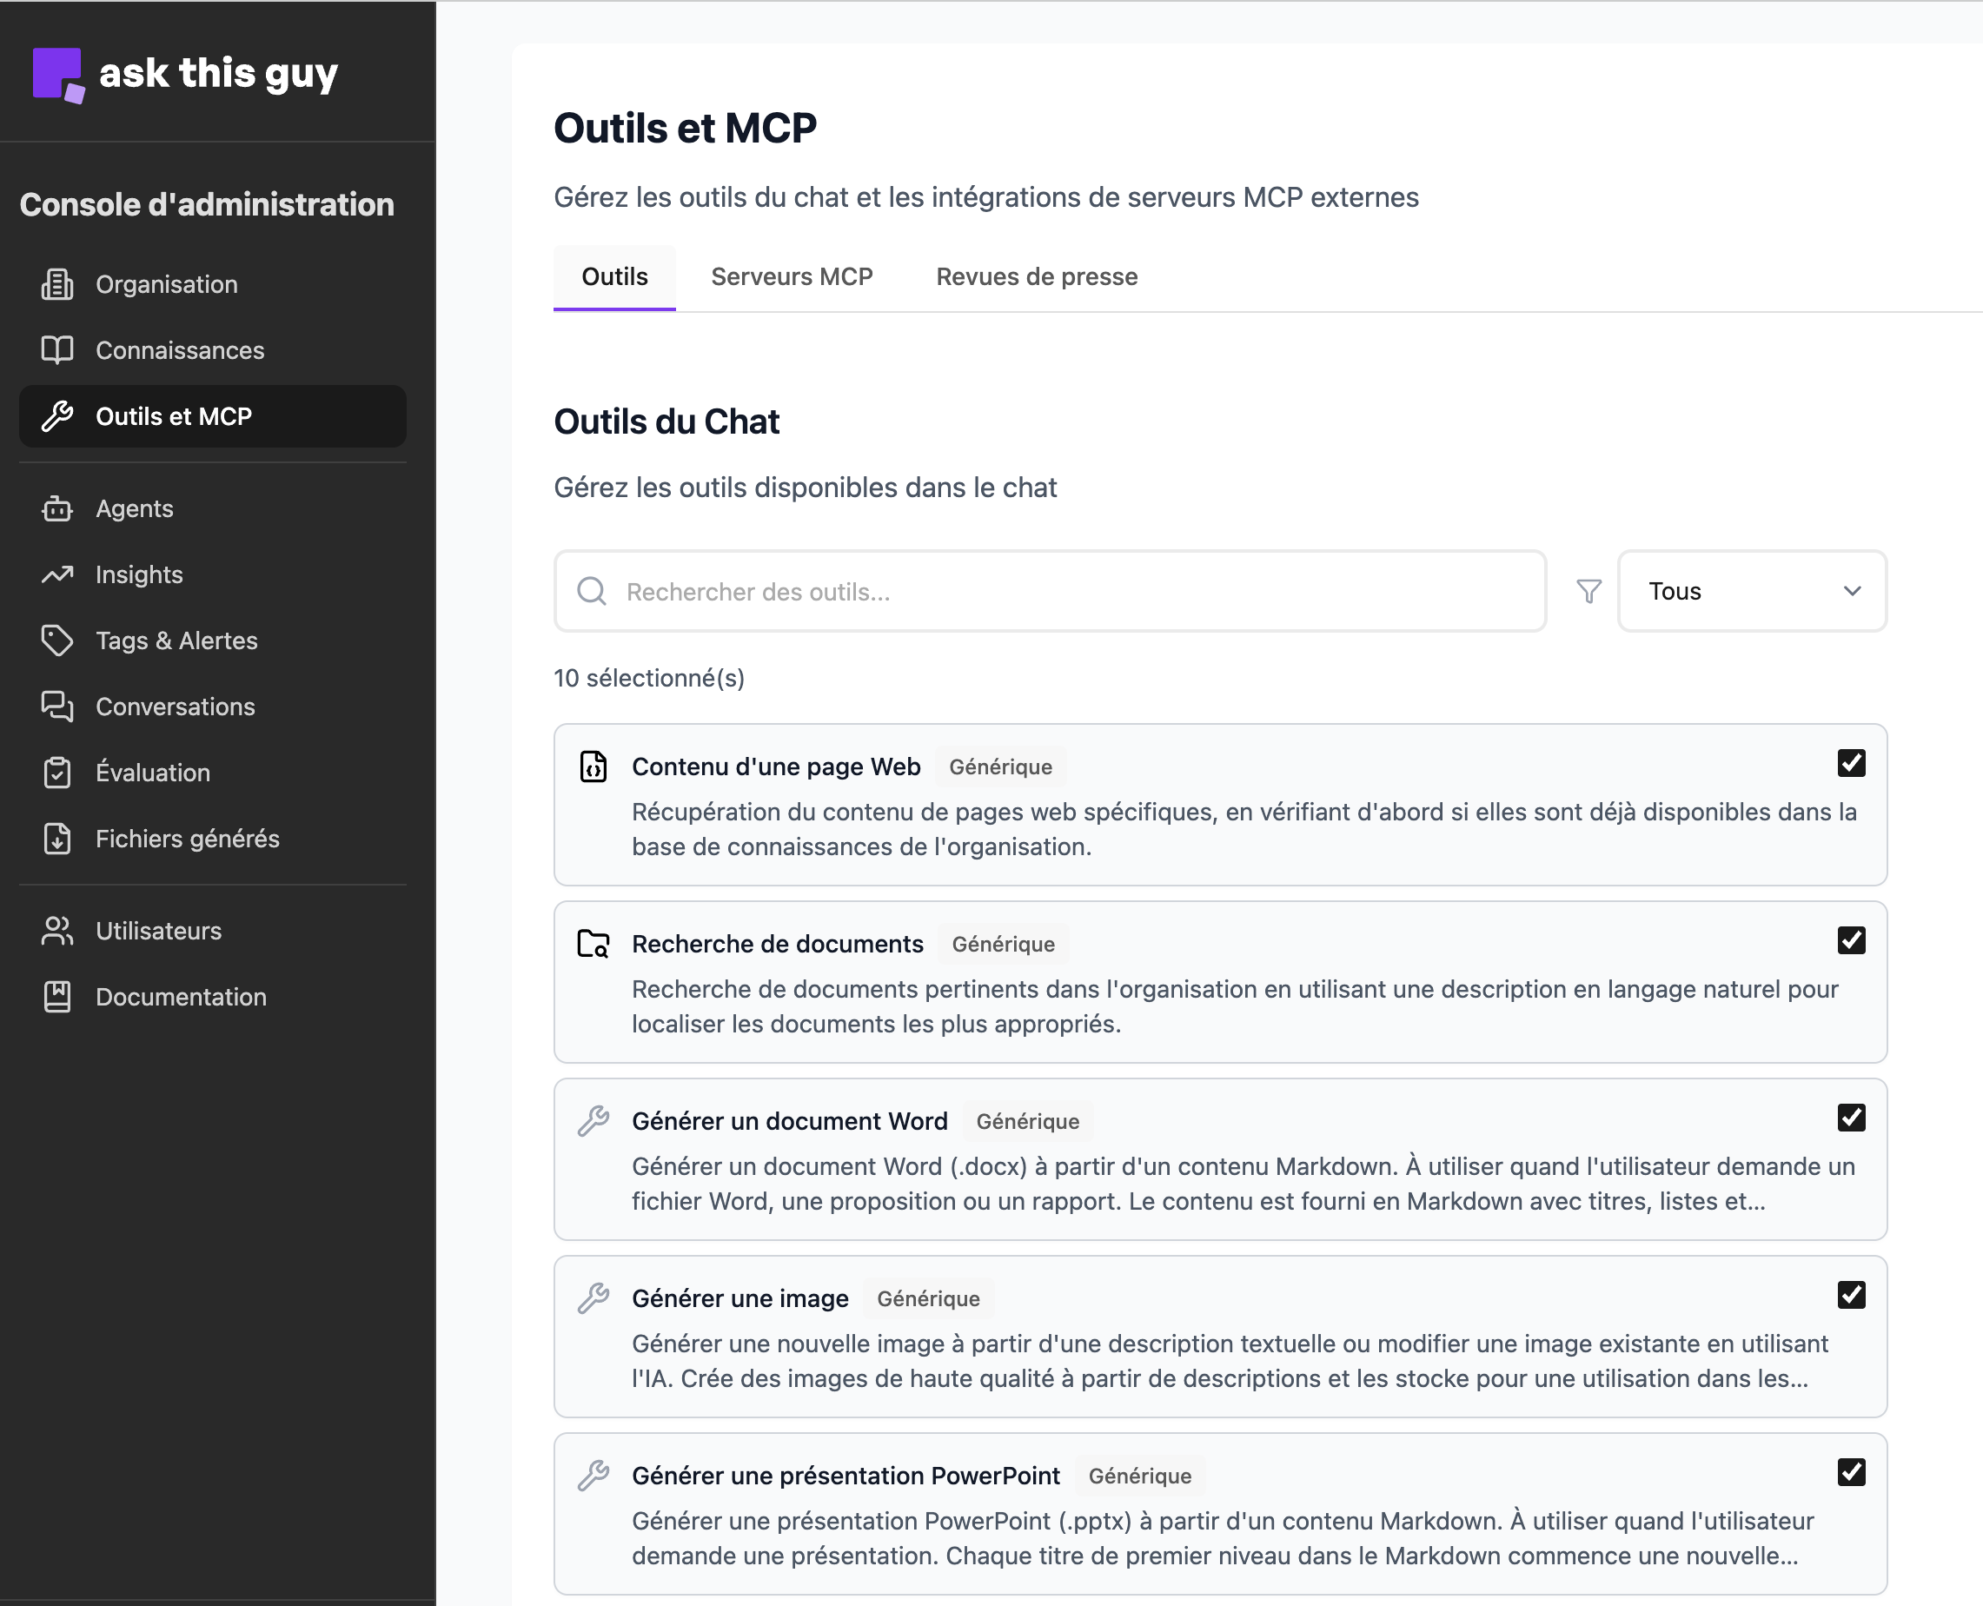Click the Utilisateurs people icon
This screenshot has height=1606, width=1983.
point(57,931)
